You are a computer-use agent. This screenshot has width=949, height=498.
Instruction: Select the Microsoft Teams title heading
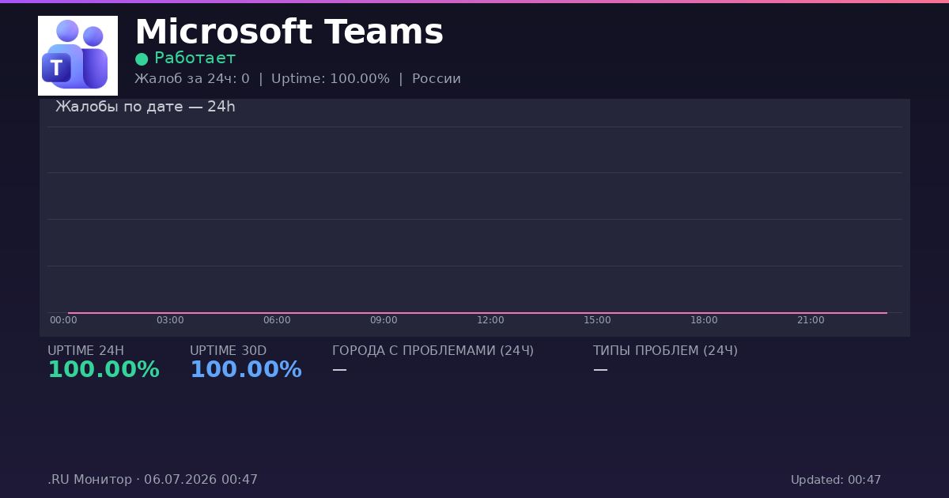pyautogui.click(x=289, y=32)
